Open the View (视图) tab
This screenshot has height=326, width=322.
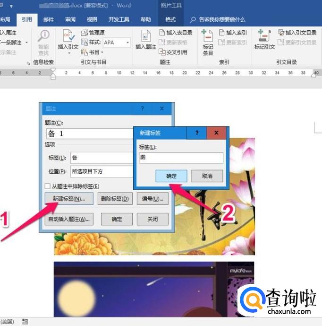tap(92, 19)
